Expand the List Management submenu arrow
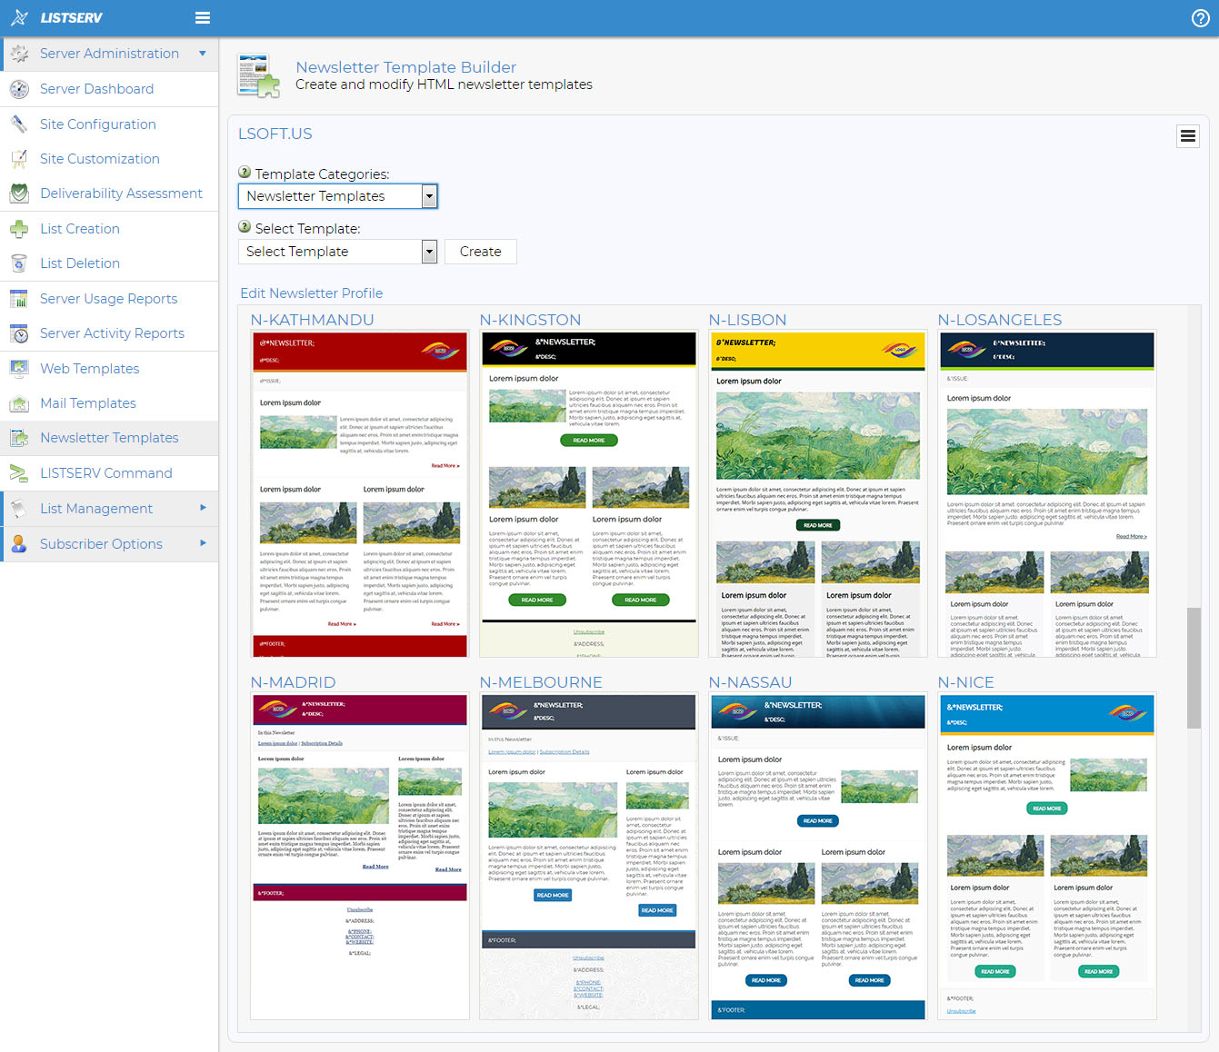Screen dimensions: 1219x1052 point(203,508)
